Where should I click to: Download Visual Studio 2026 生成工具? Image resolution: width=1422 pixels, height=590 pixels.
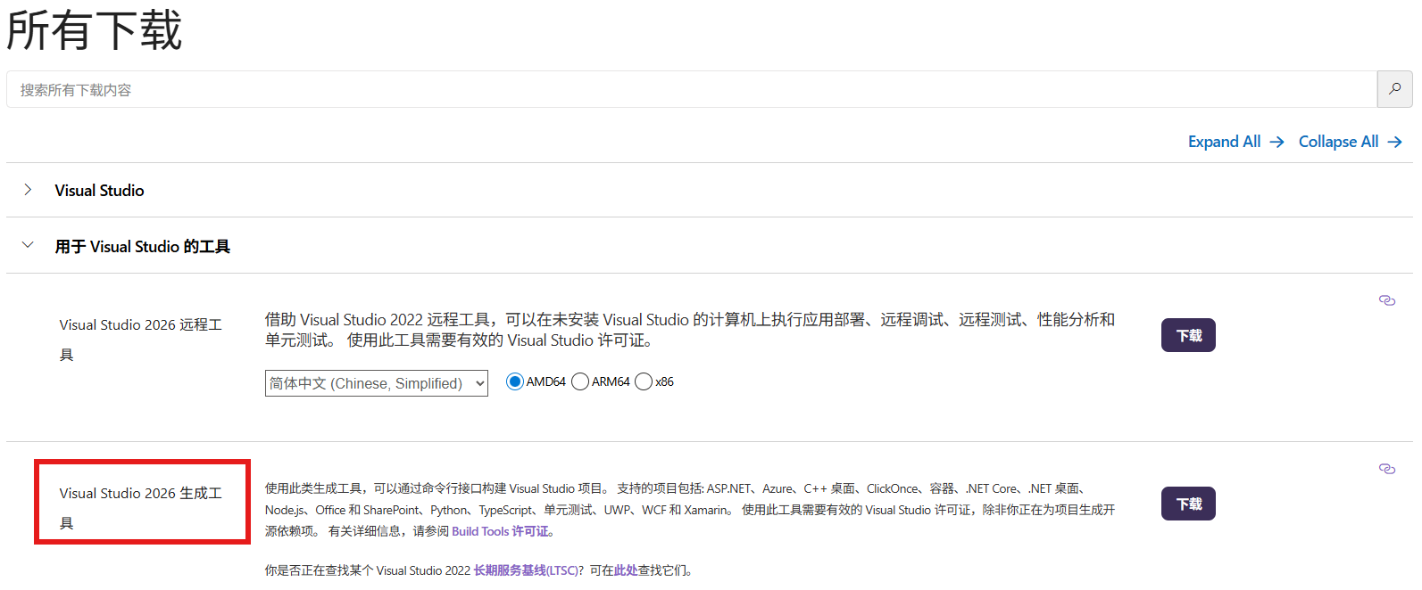(x=1187, y=504)
